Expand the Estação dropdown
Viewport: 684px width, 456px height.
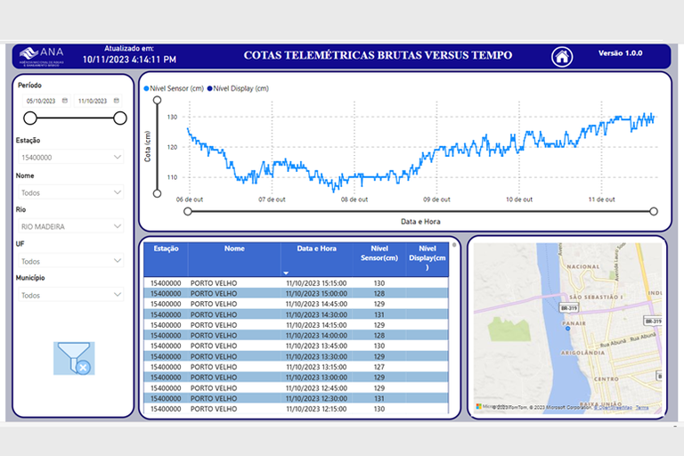[69, 158]
